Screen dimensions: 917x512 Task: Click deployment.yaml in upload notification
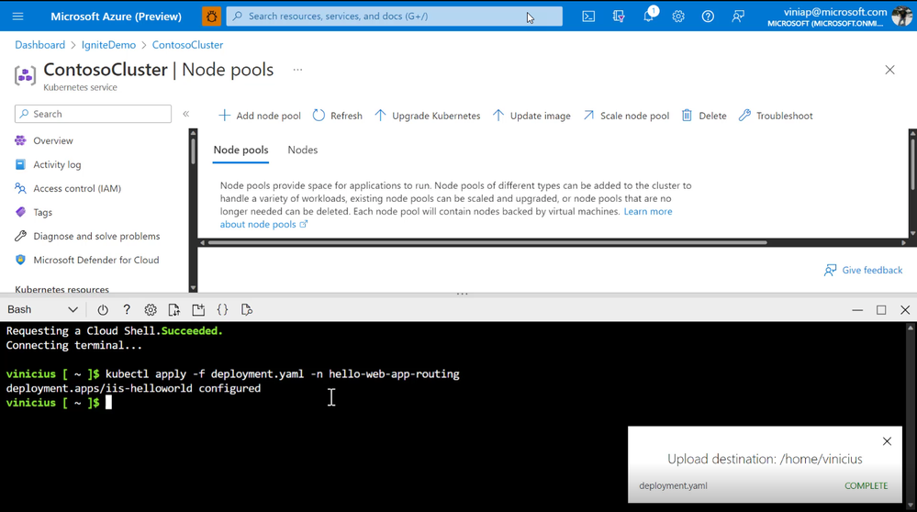coord(673,485)
